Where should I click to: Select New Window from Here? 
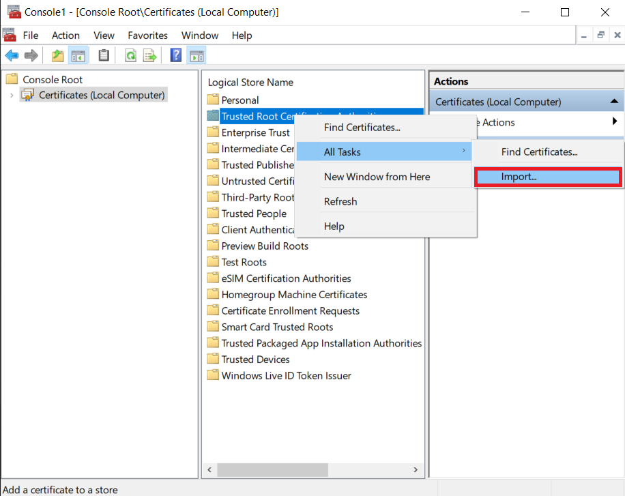click(x=386, y=177)
